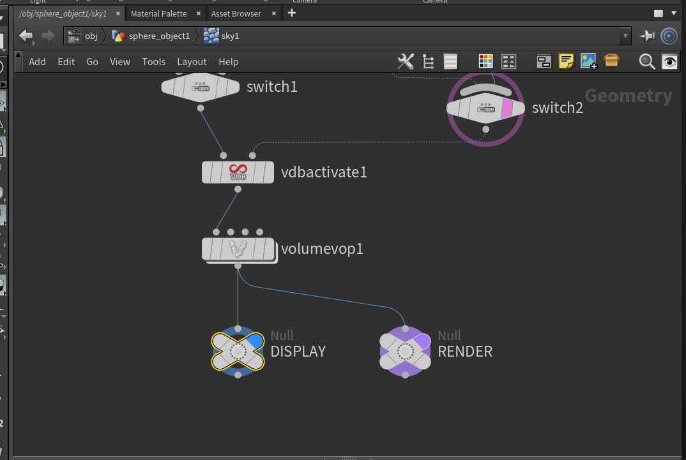The height and width of the screenshot is (460, 686).
Task: Click vdbactivate1 output connector
Action: tap(238, 189)
